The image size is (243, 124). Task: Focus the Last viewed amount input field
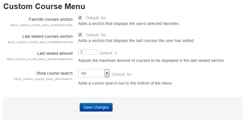pos(88,52)
